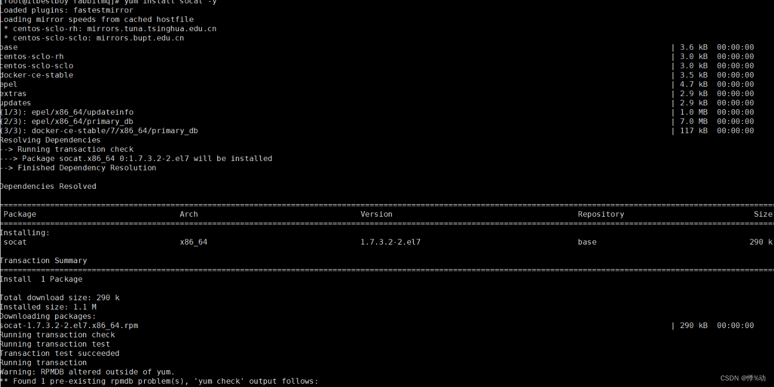Image resolution: width=774 pixels, height=387 pixels.
Task: Click the Version column header
Action: 376,214
